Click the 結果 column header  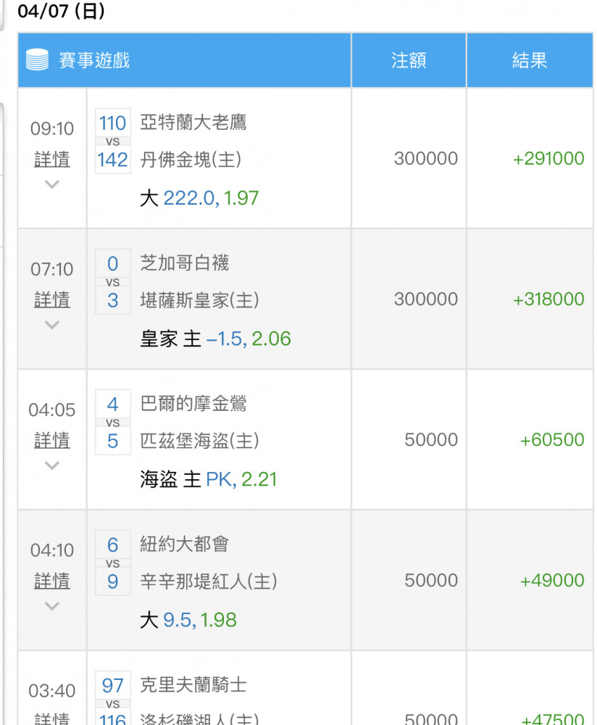tap(530, 60)
